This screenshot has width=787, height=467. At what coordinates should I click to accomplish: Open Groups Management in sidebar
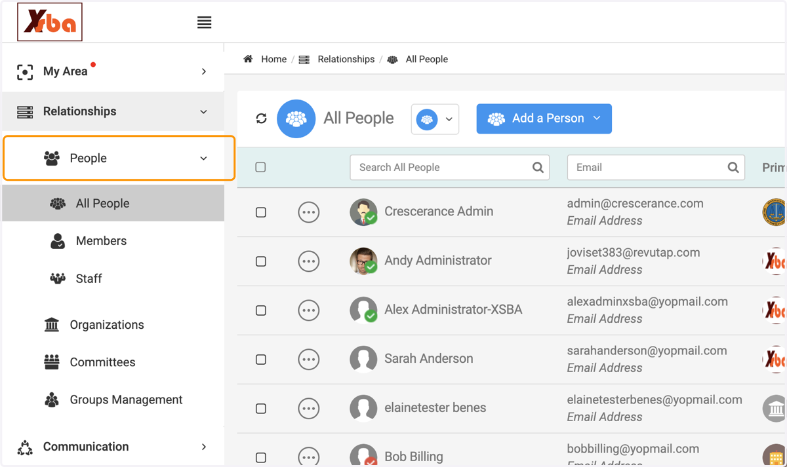click(x=126, y=400)
